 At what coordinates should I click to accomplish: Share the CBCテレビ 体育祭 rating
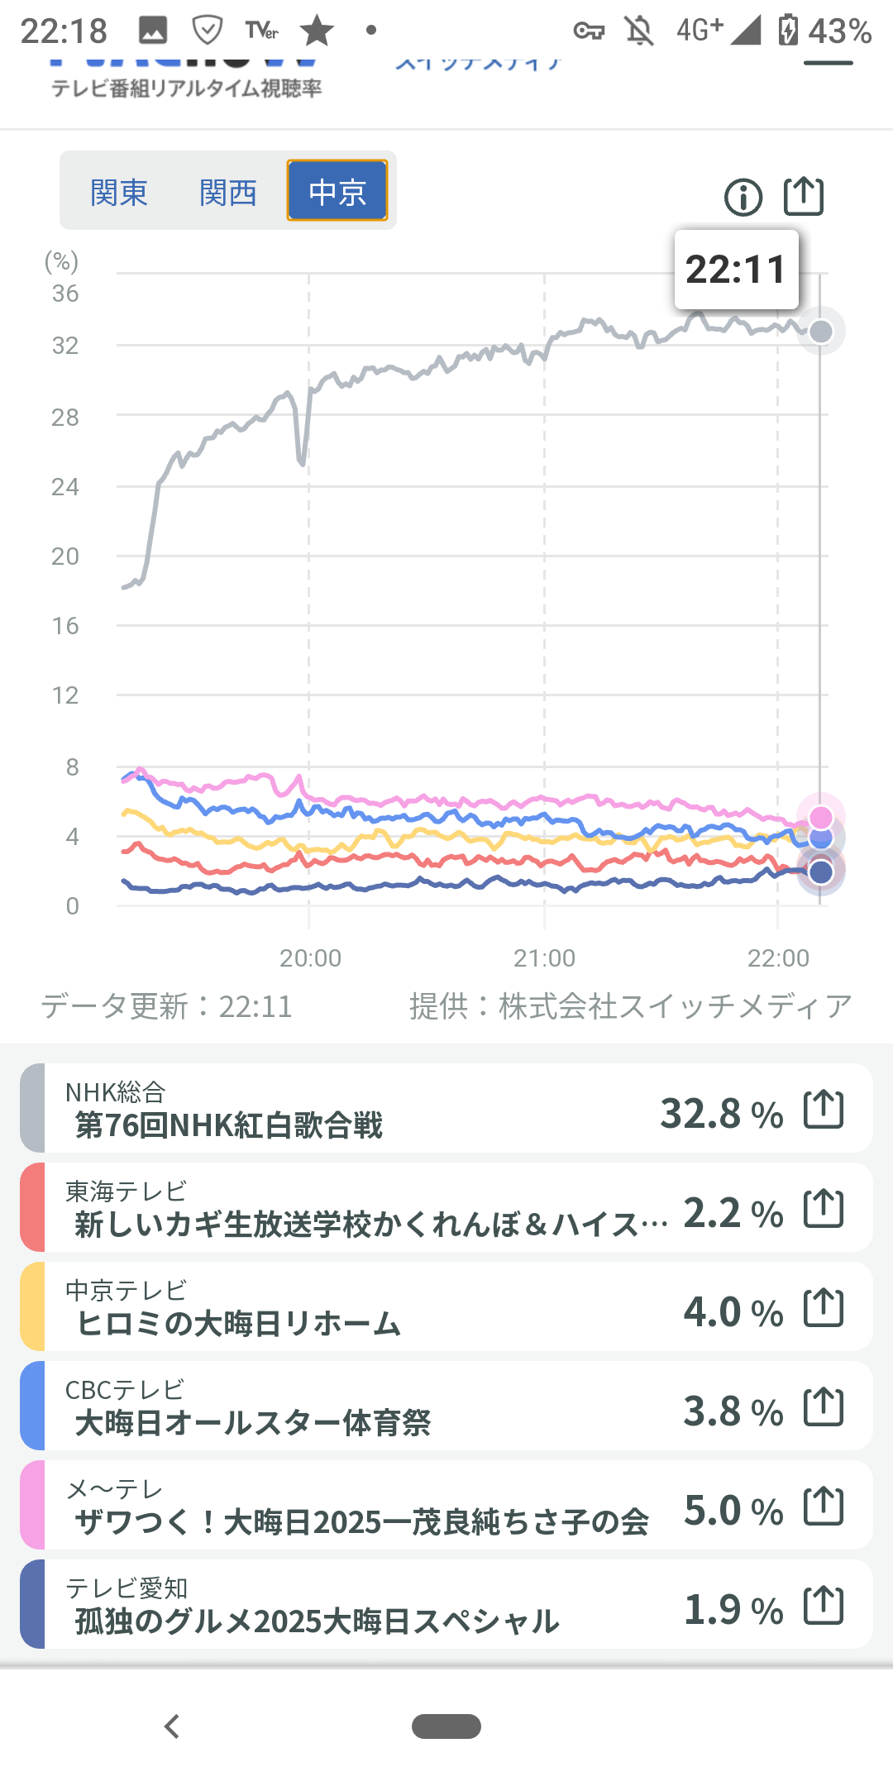pos(824,1406)
